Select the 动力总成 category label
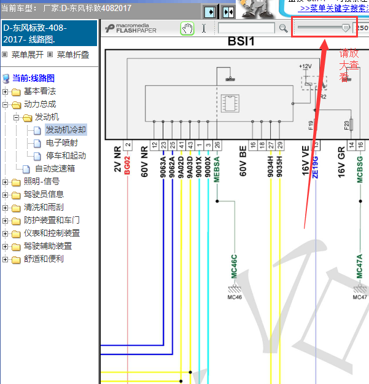369x384 pixels. pyautogui.click(x=40, y=104)
